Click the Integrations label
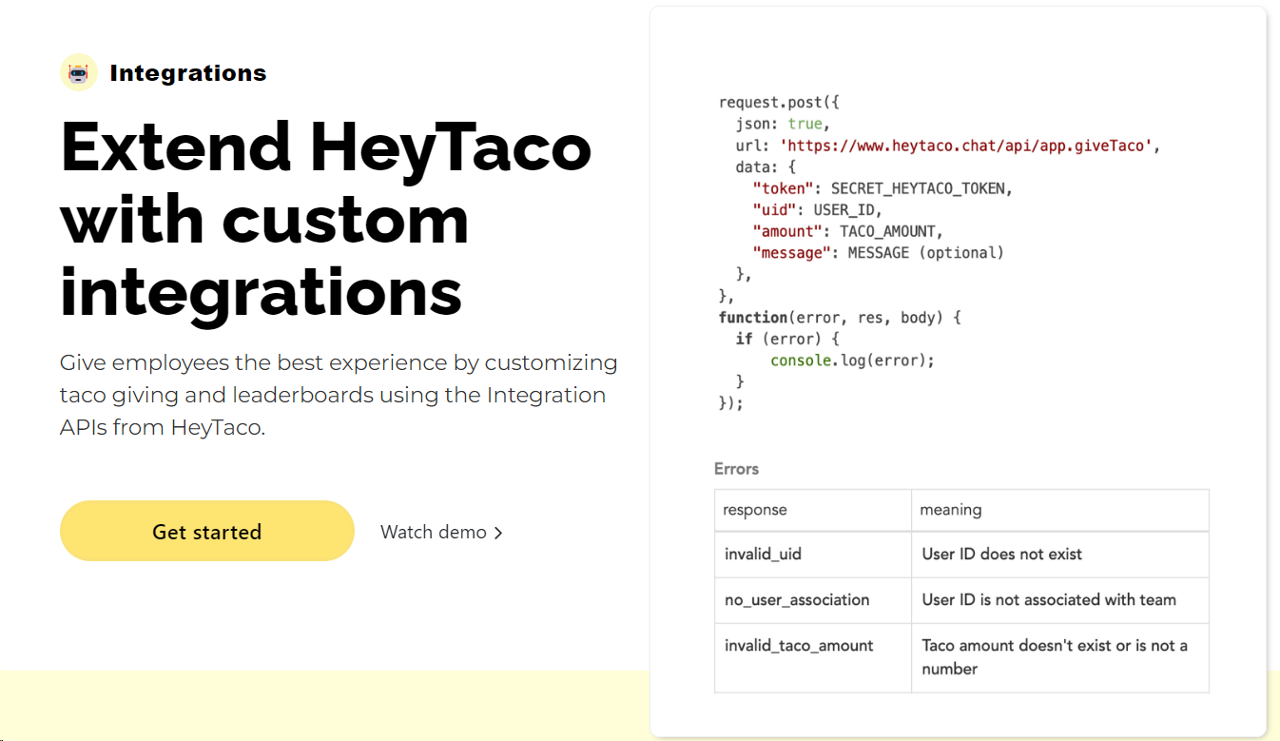This screenshot has width=1280, height=741. click(x=188, y=72)
